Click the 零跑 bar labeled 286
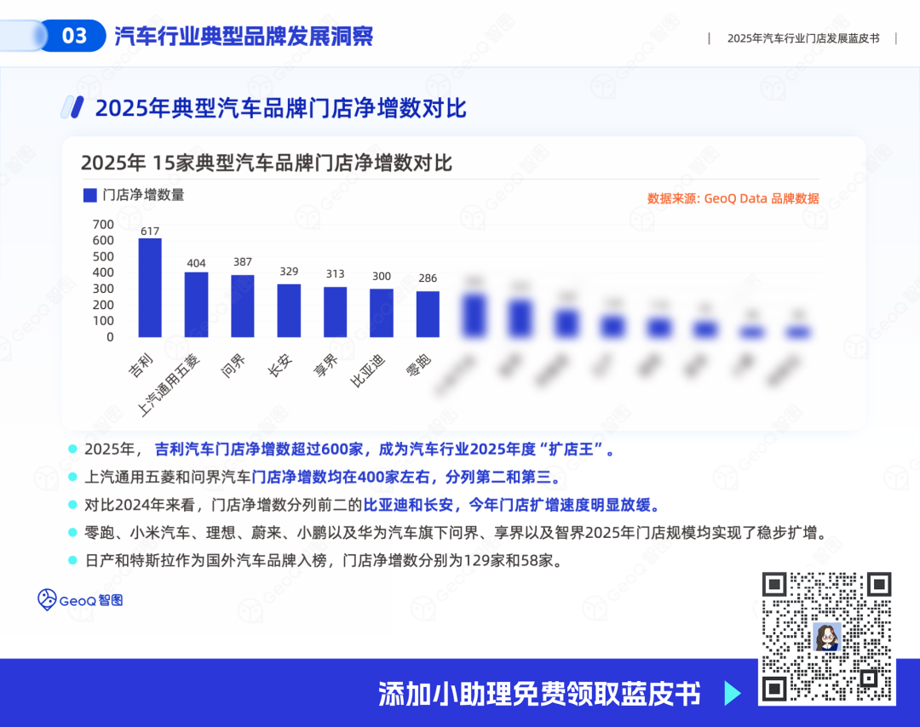 [x=428, y=314]
